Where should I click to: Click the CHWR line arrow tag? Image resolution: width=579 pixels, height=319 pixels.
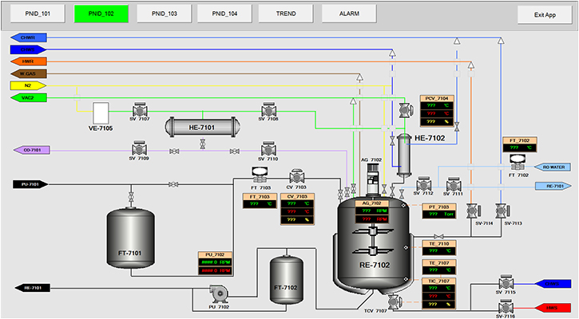(29, 37)
